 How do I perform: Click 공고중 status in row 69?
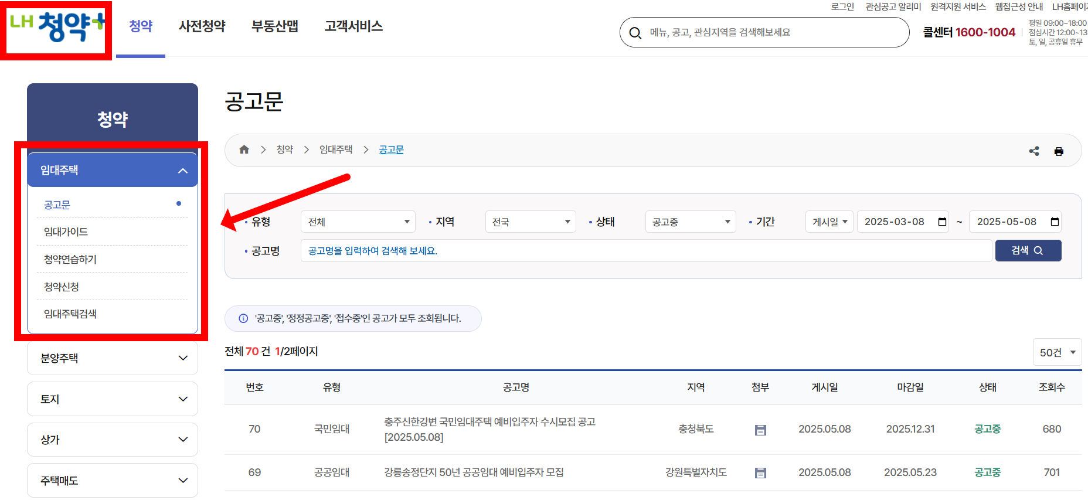pos(987,472)
